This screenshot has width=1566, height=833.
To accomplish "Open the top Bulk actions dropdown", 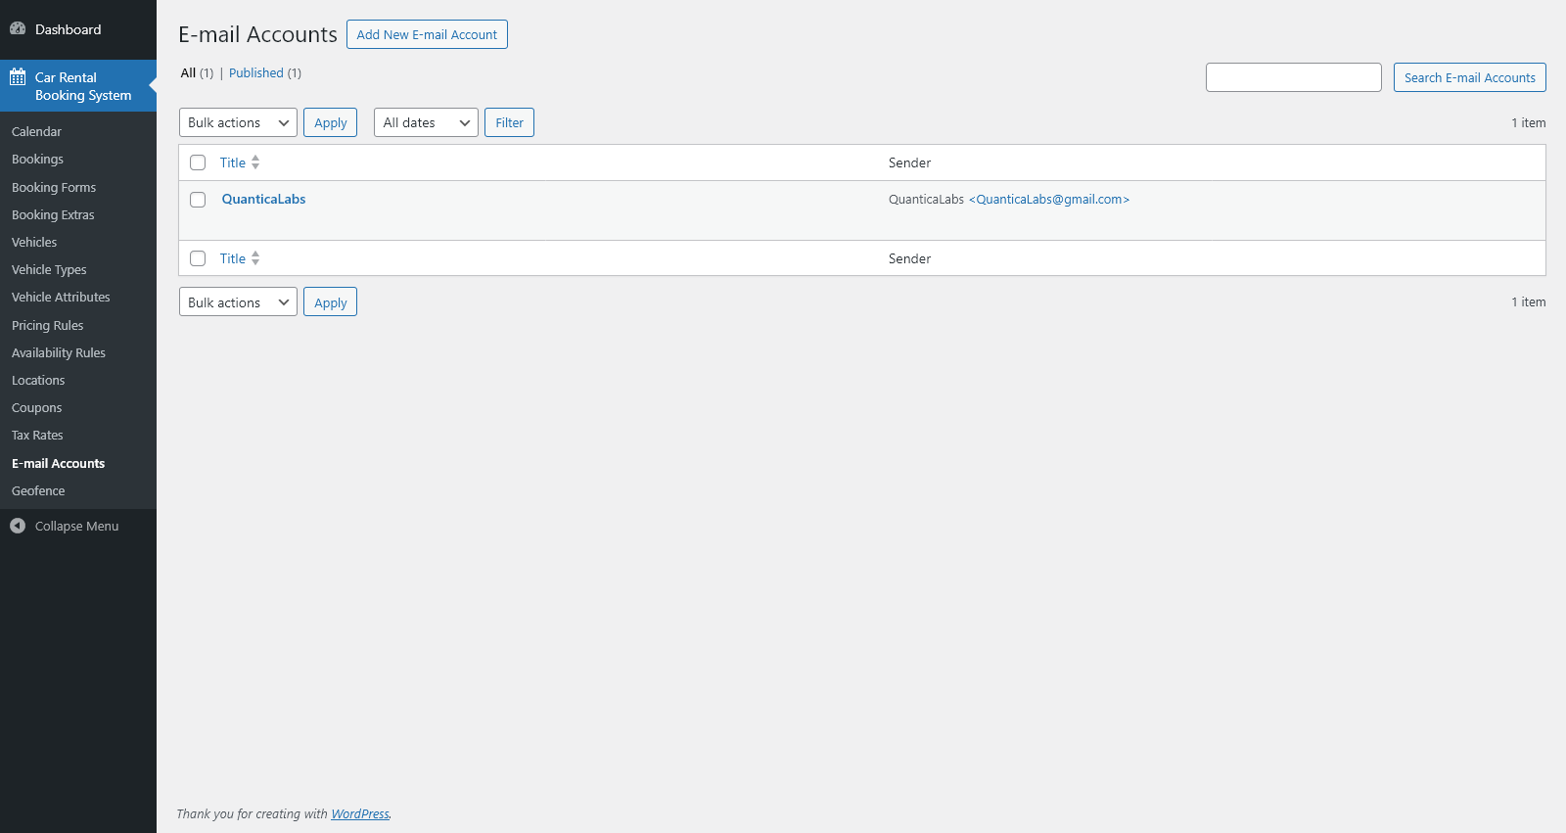I will pos(238,122).
